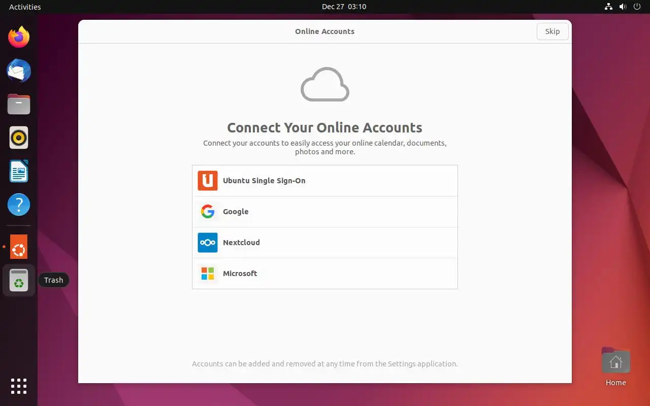
Task: Click the volume speaker icon
Action: (x=623, y=7)
